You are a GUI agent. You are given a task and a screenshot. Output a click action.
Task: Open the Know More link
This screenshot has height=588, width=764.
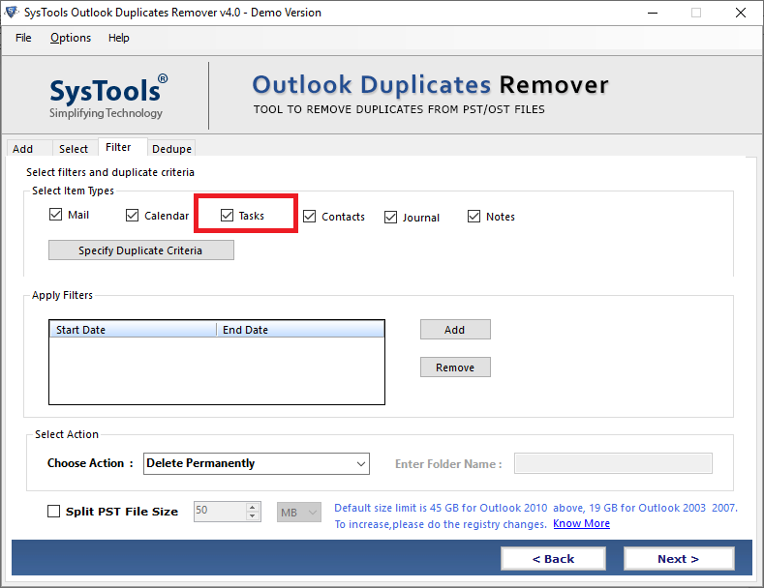pyautogui.click(x=581, y=524)
